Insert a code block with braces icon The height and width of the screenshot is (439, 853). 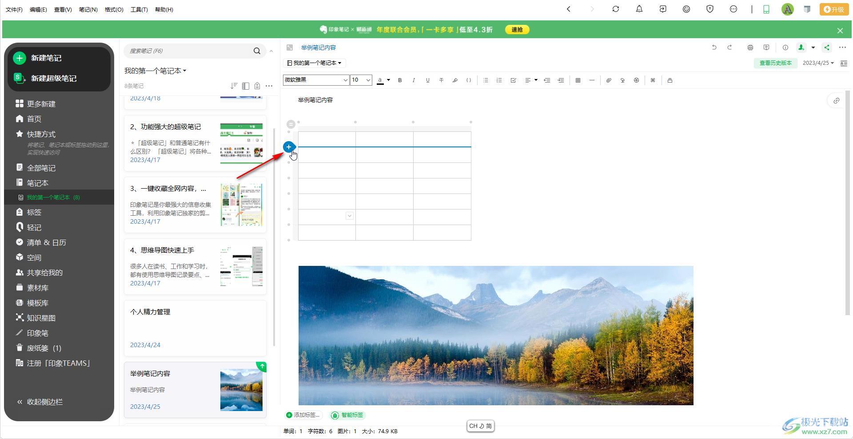[469, 80]
